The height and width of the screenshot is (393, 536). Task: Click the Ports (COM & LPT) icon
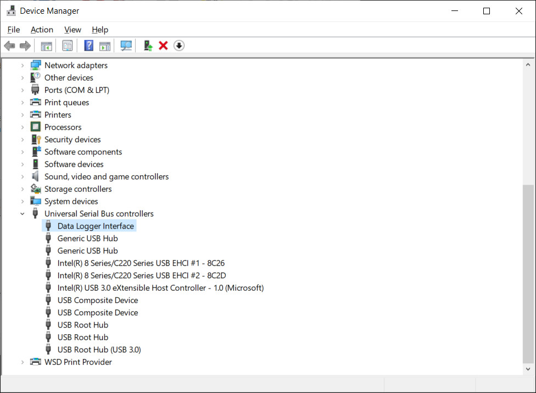35,90
